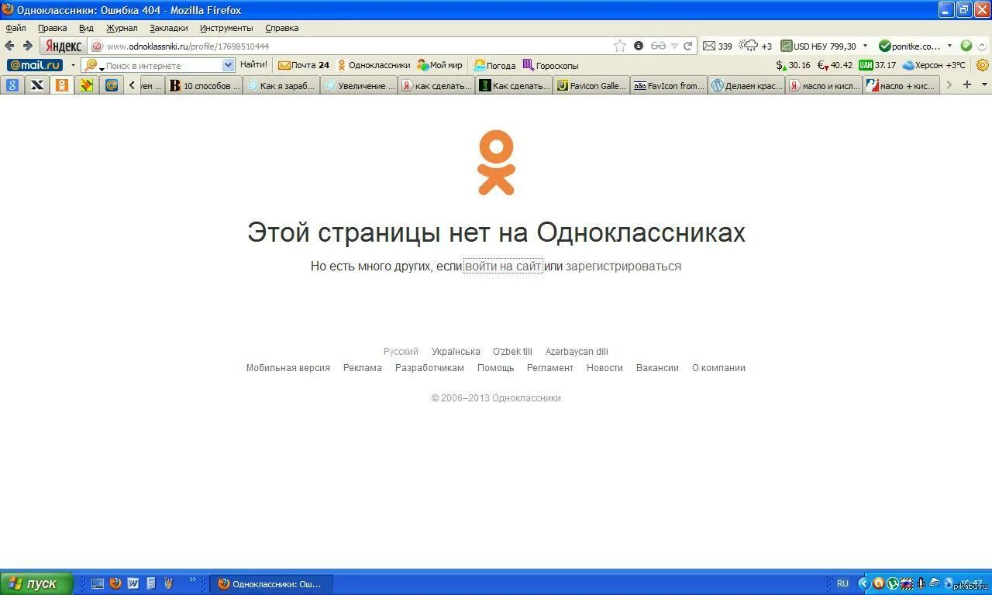Image resolution: width=992 pixels, height=595 pixels.
Task: Open the Вид menu
Action: click(x=86, y=28)
